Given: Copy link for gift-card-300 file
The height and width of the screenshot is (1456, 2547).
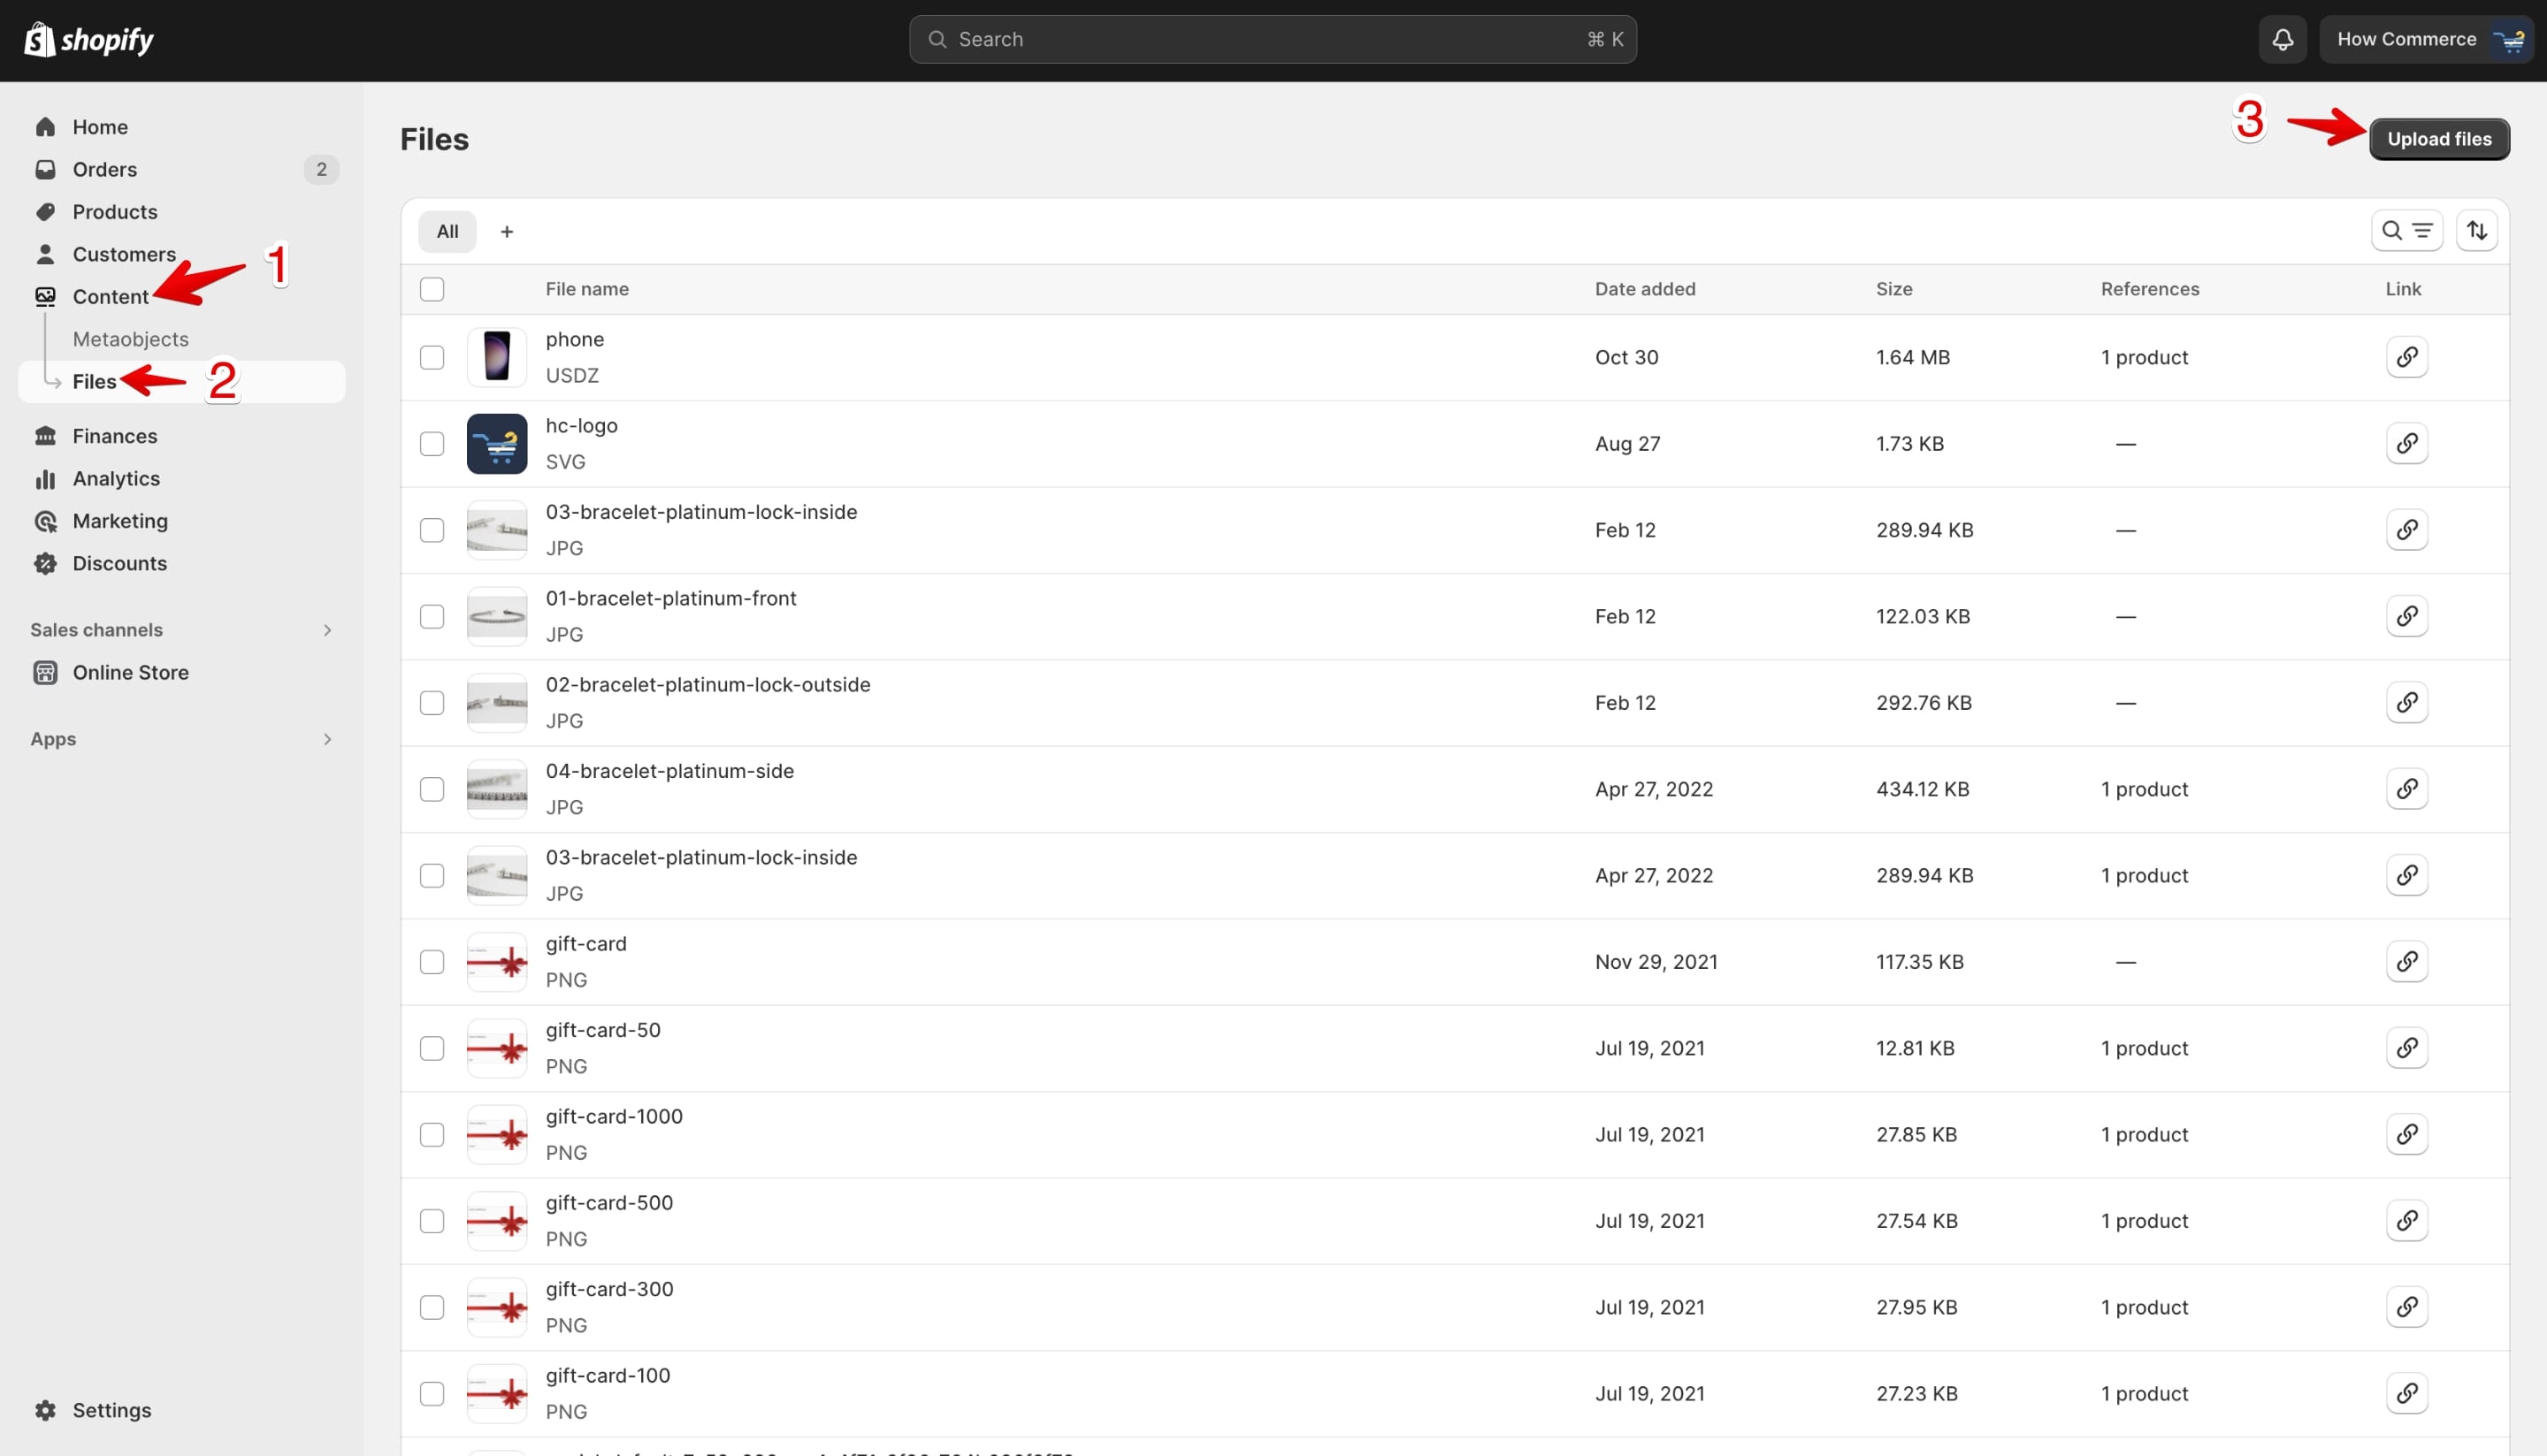Looking at the screenshot, I should (x=2407, y=1307).
